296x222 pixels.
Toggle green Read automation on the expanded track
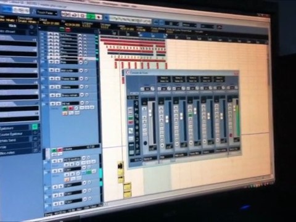pos(65,108)
